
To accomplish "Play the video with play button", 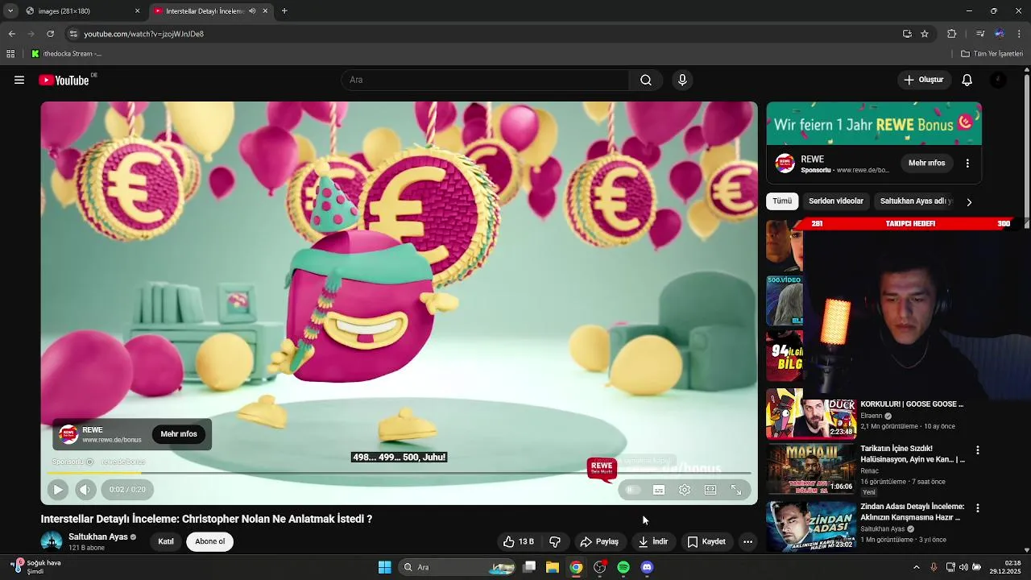I will point(58,489).
